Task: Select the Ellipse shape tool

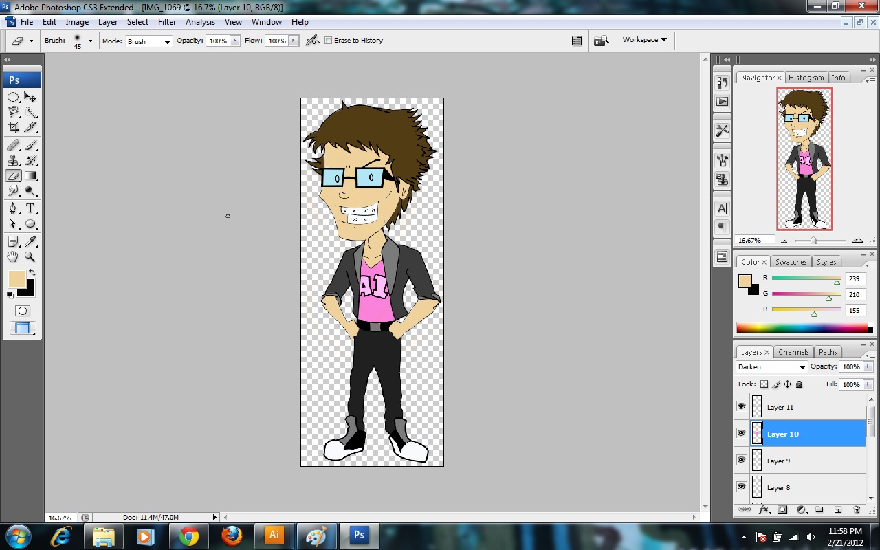Action: [30, 224]
